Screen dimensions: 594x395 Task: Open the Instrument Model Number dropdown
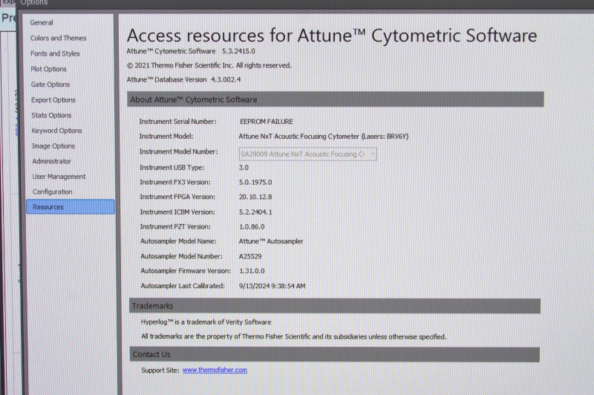[307, 154]
